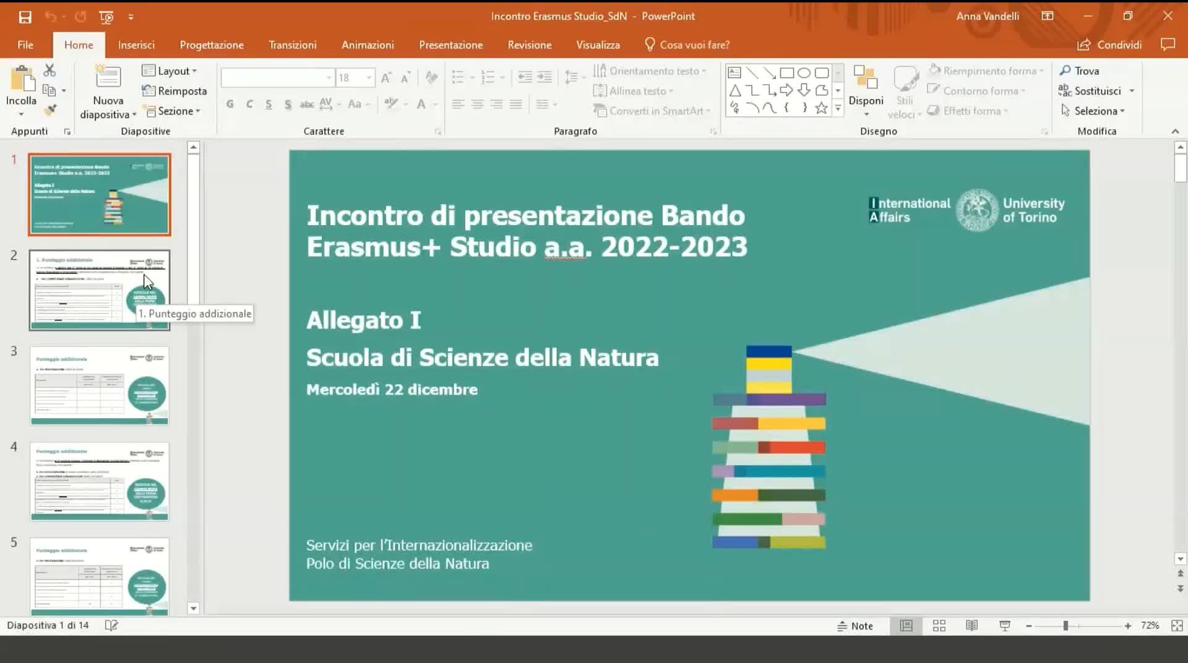
Task: Open Customize Quick Access Toolbar dropdown
Action: click(131, 17)
